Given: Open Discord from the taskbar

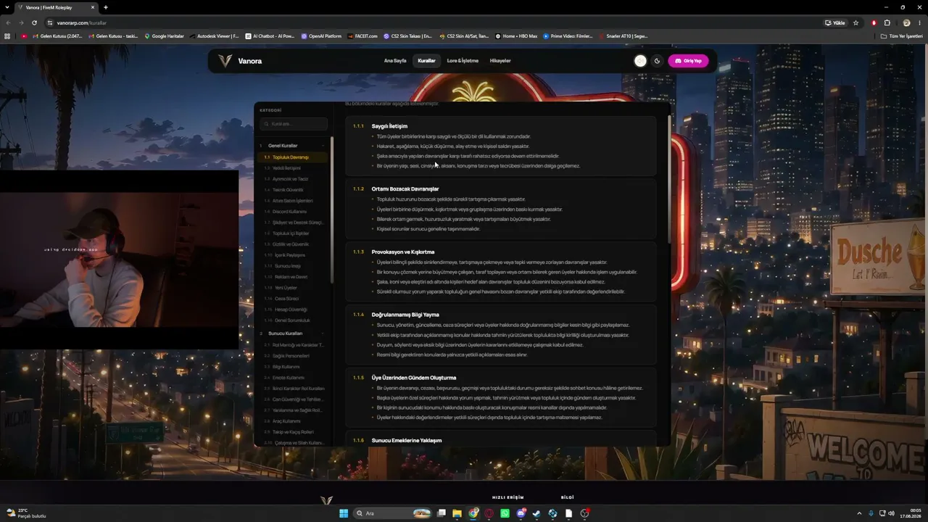Looking at the screenshot, I should (521, 513).
